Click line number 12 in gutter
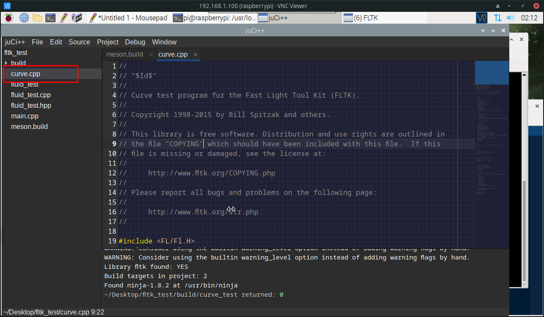544x317 pixels. coord(112,173)
